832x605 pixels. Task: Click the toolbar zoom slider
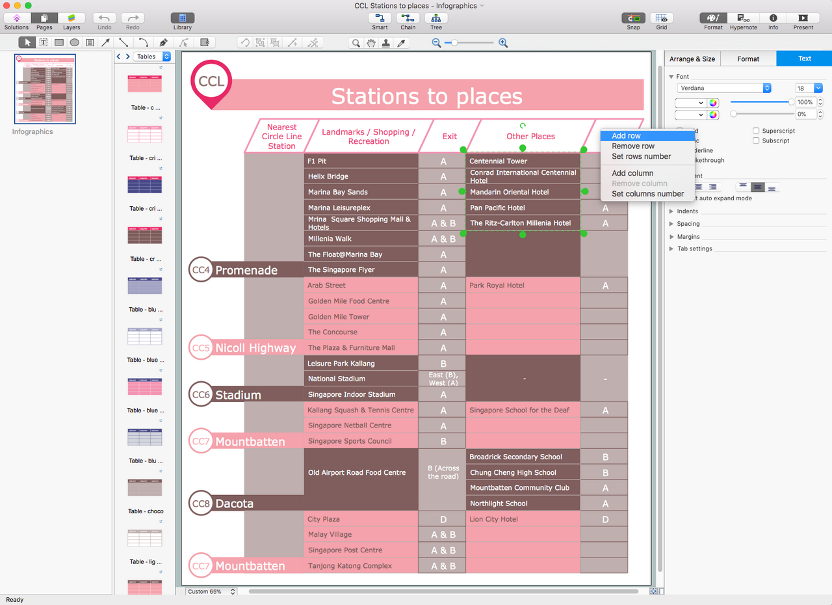(x=469, y=43)
